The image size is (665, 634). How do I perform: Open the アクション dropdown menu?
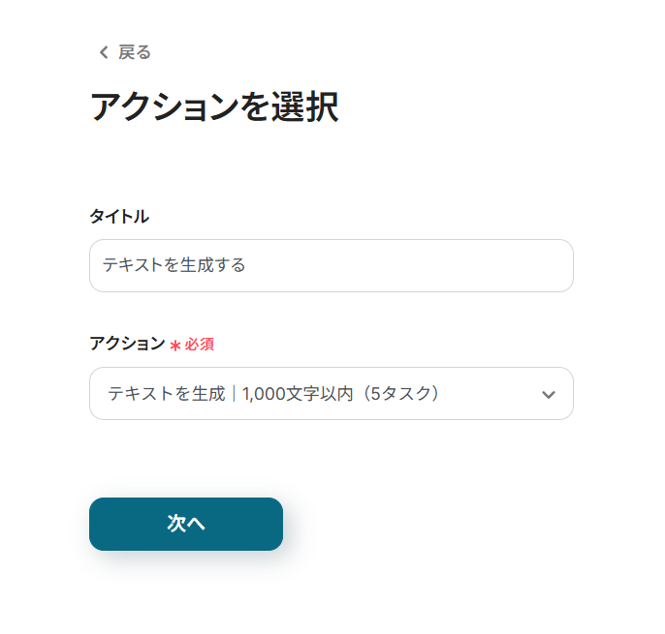(331, 393)
